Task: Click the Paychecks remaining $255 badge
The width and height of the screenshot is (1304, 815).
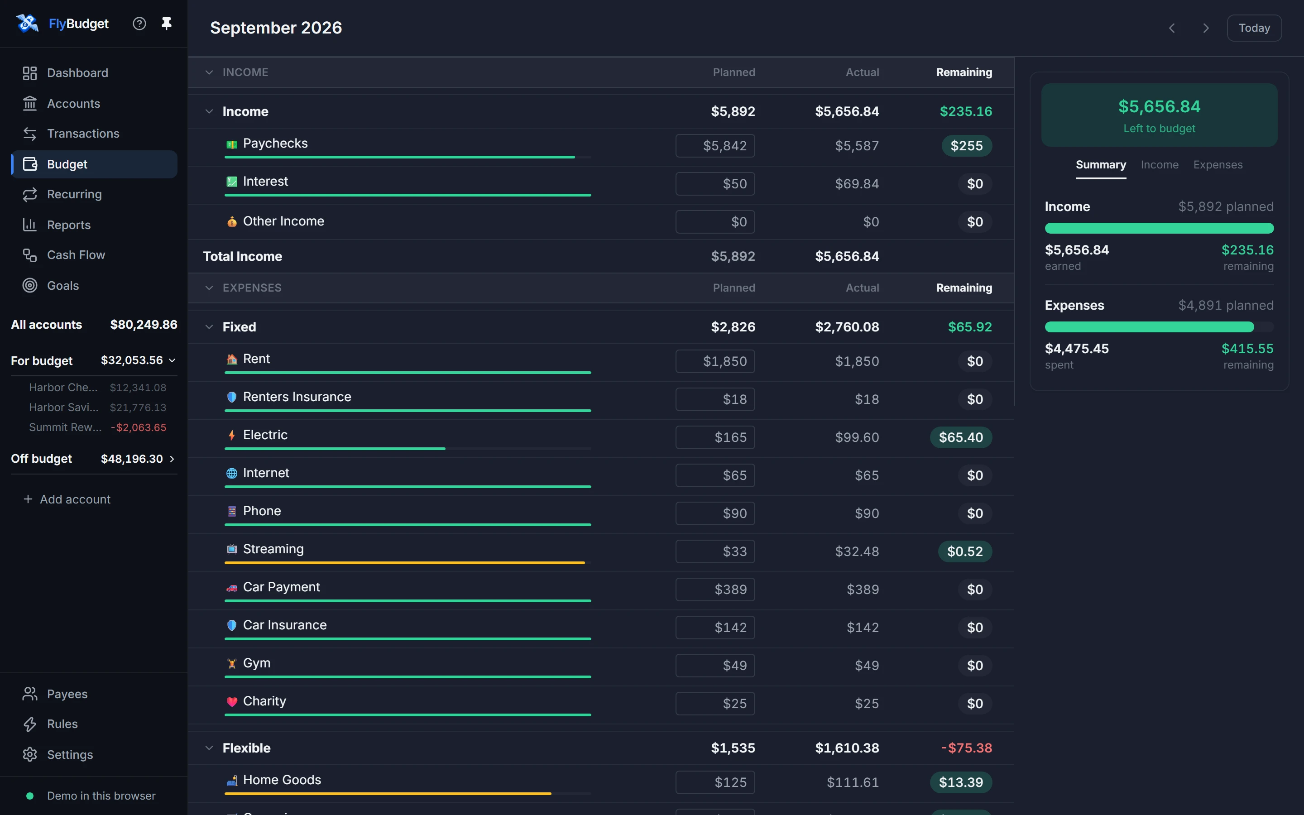Action: point(967,146)
